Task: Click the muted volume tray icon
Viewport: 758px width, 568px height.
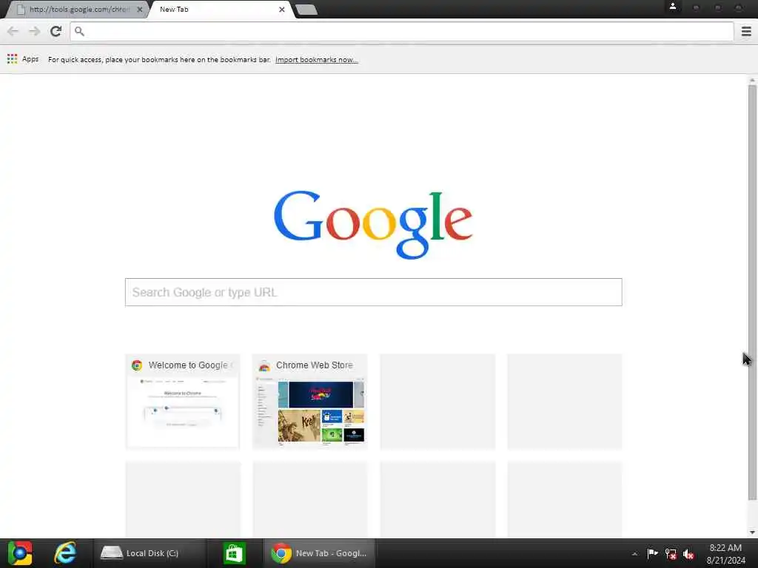Action: tap(688, 554)
